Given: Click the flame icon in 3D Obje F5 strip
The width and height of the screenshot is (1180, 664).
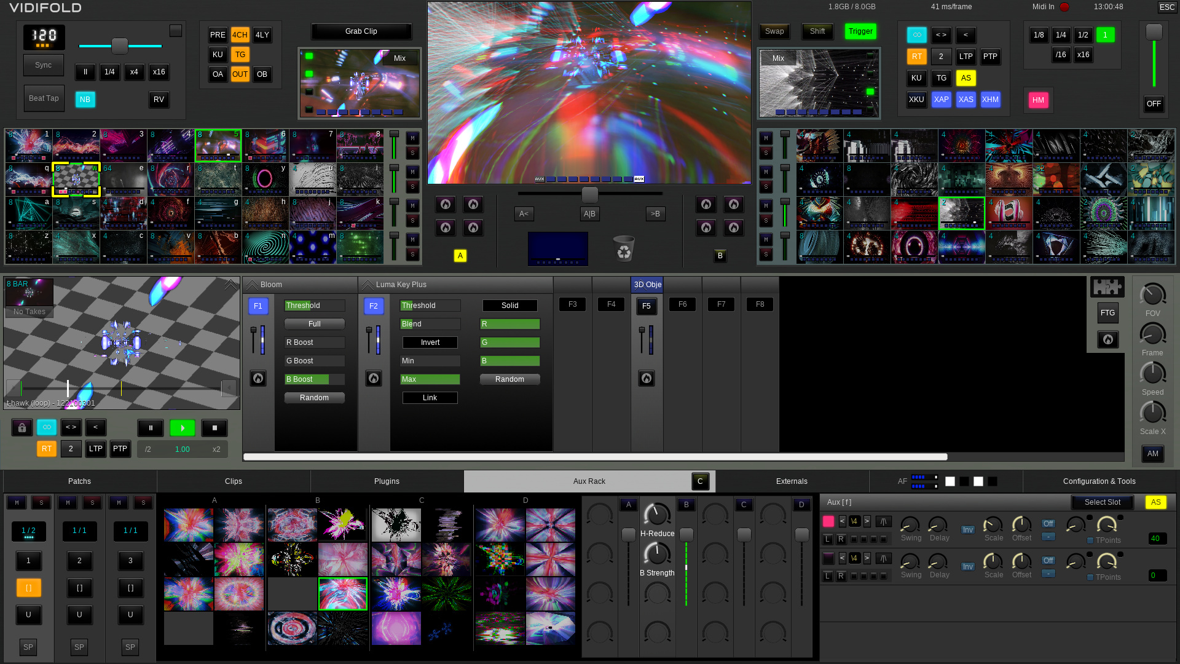Looking at the screenshot, I should (x=647, y=378).
